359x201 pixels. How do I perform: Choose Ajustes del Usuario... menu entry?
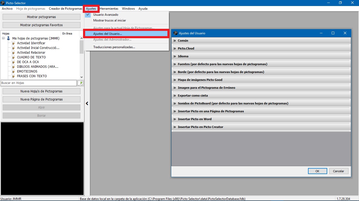126,34
